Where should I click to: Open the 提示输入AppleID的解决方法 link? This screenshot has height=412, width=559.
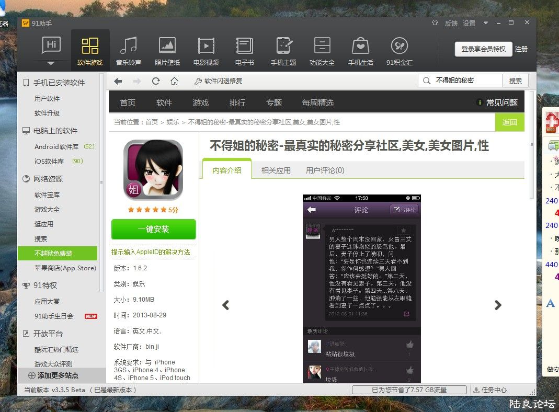point(151,252)
